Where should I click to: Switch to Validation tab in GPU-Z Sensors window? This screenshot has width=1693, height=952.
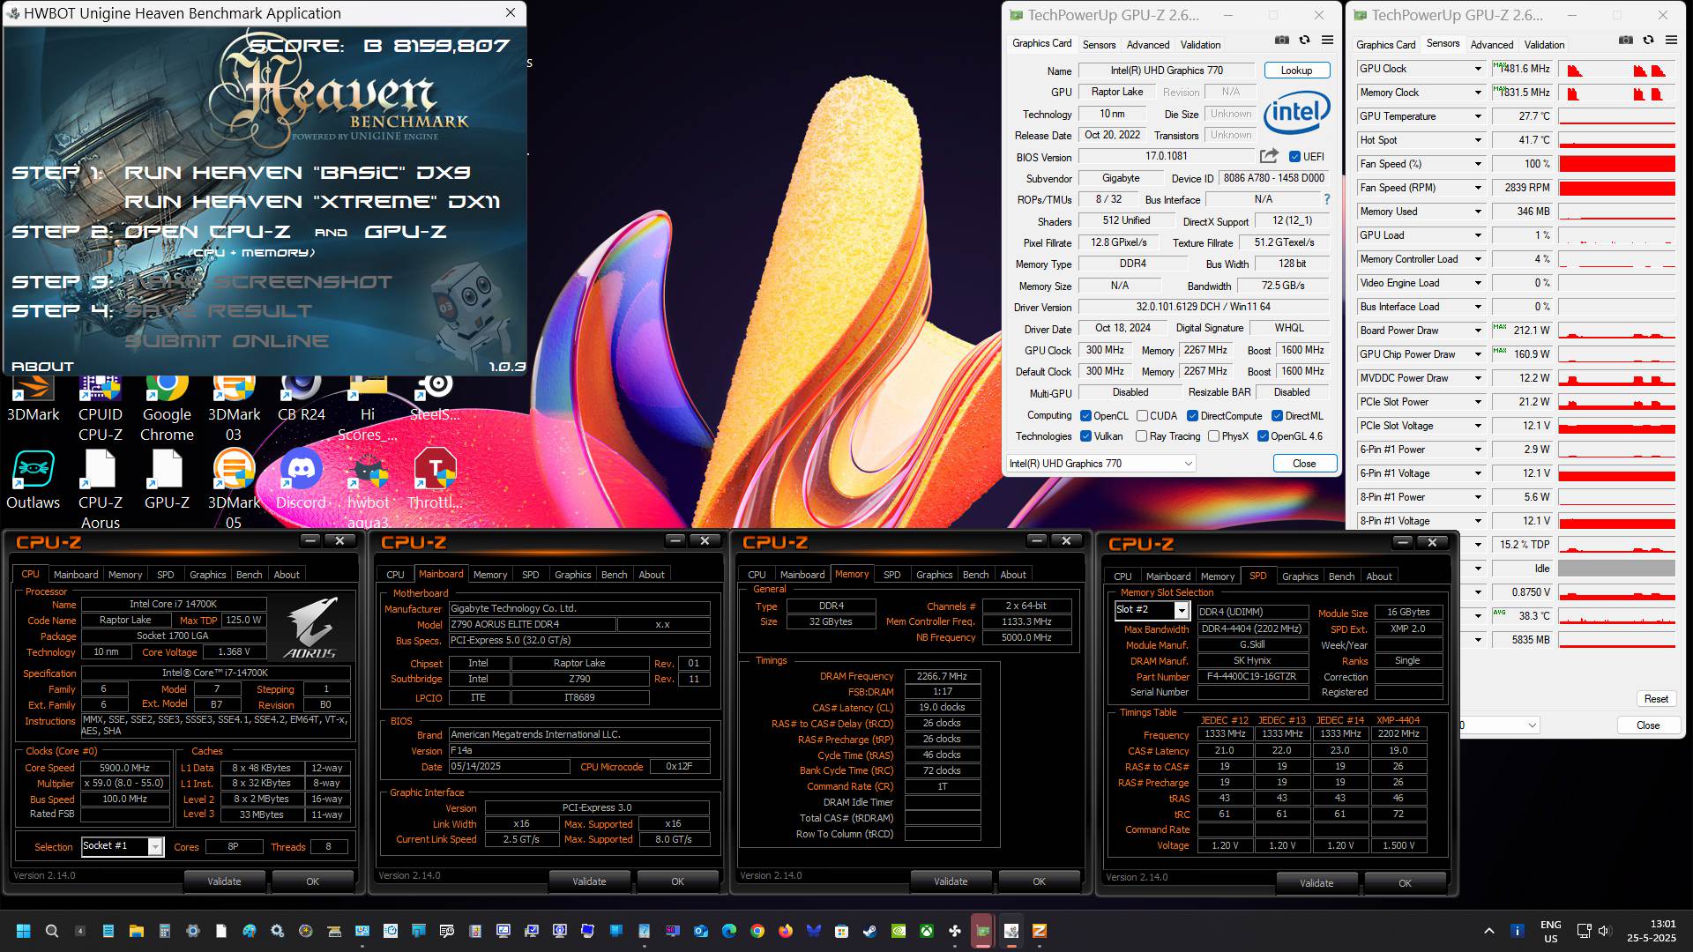pyautogui.click(x=1544, y=44)
